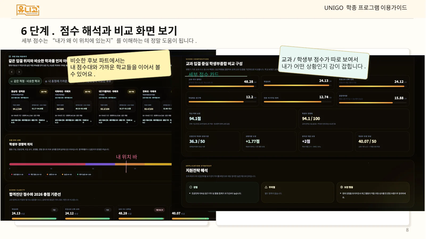Select the 내 총점에 가까운 filter chip
426x239 pixels.
pyautogui.click(x=56, y=81)
